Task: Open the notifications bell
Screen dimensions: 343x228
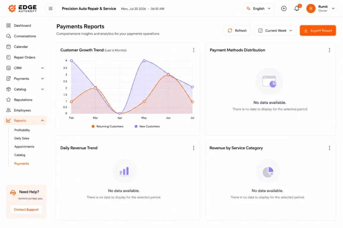Action: 297,8
